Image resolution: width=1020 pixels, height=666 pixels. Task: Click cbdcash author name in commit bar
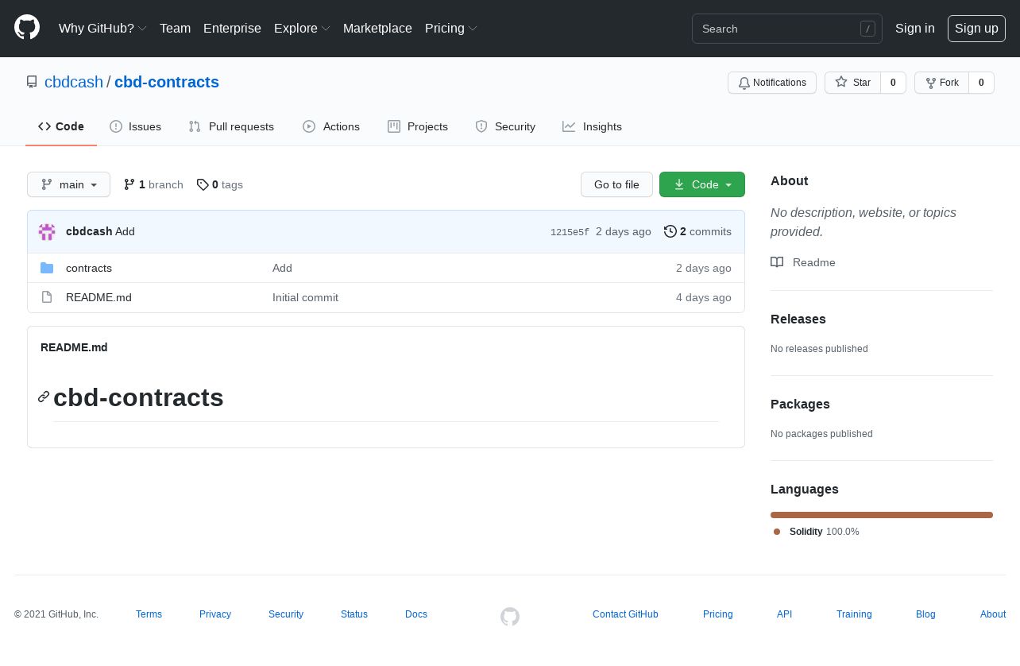coord(89,231)
